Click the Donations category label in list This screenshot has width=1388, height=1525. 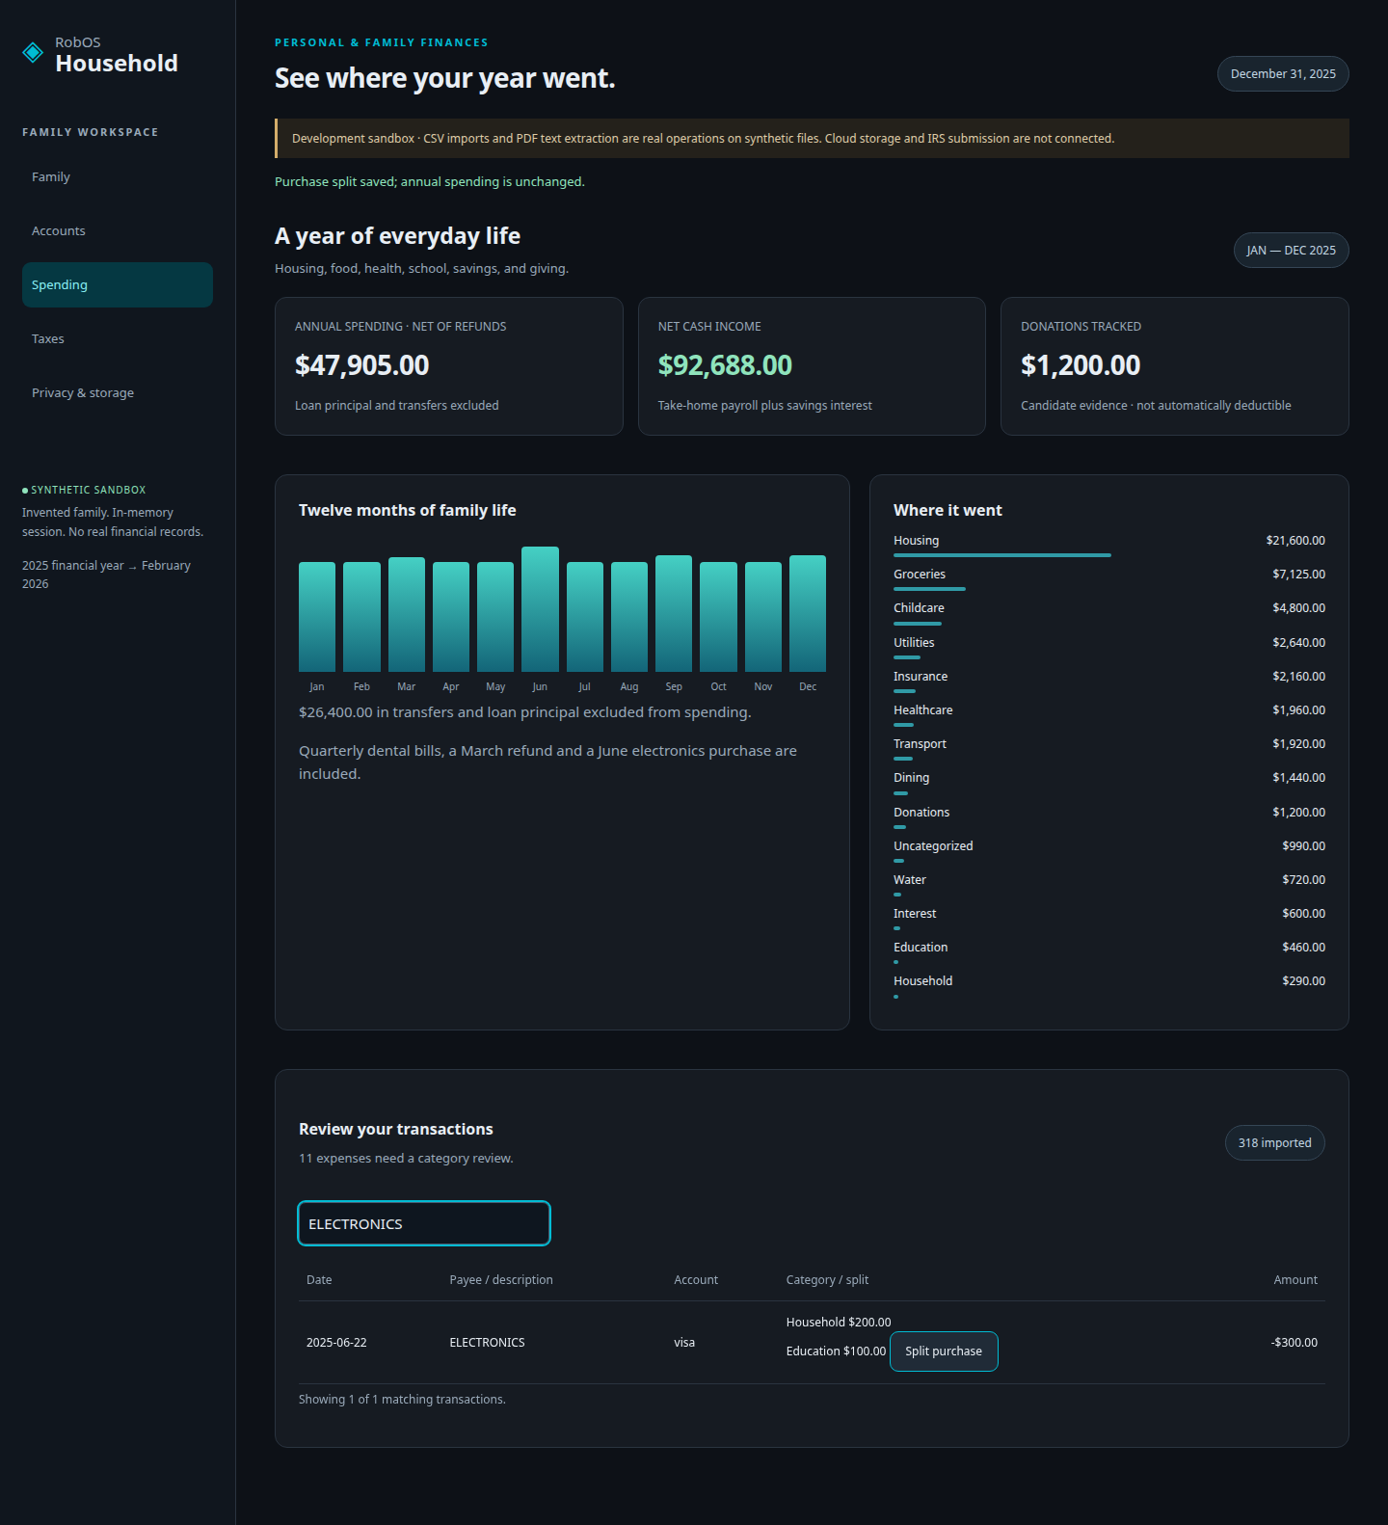click(921, 813)
